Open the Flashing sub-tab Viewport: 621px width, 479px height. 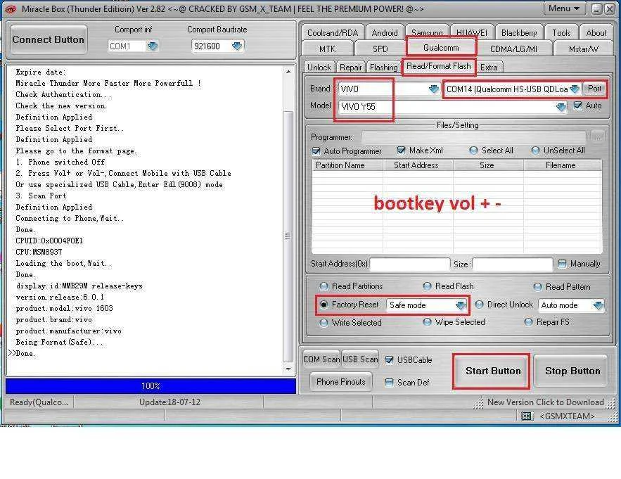[x=383, y=68]
